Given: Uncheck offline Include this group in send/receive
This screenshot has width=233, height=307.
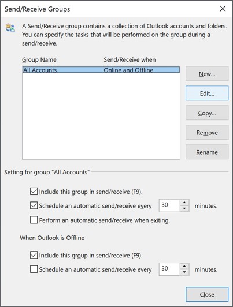Looking at the screenshot, I should [x=34, y=255].
